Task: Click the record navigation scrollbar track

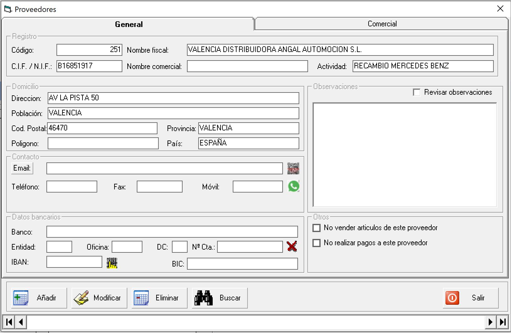Action: pos(256,322)
